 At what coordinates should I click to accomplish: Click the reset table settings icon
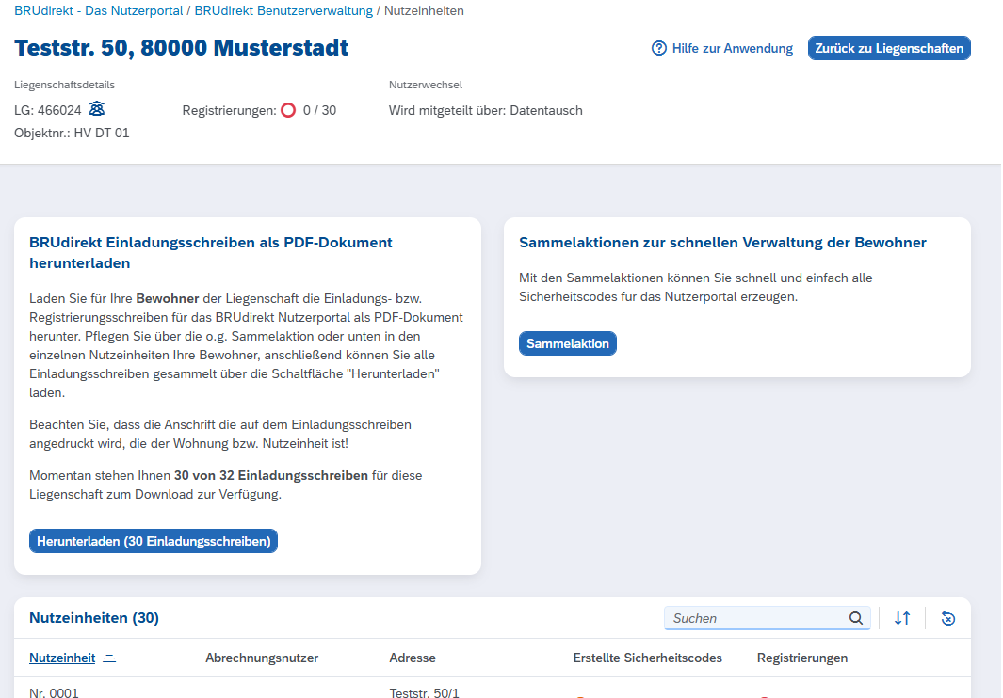947,618
